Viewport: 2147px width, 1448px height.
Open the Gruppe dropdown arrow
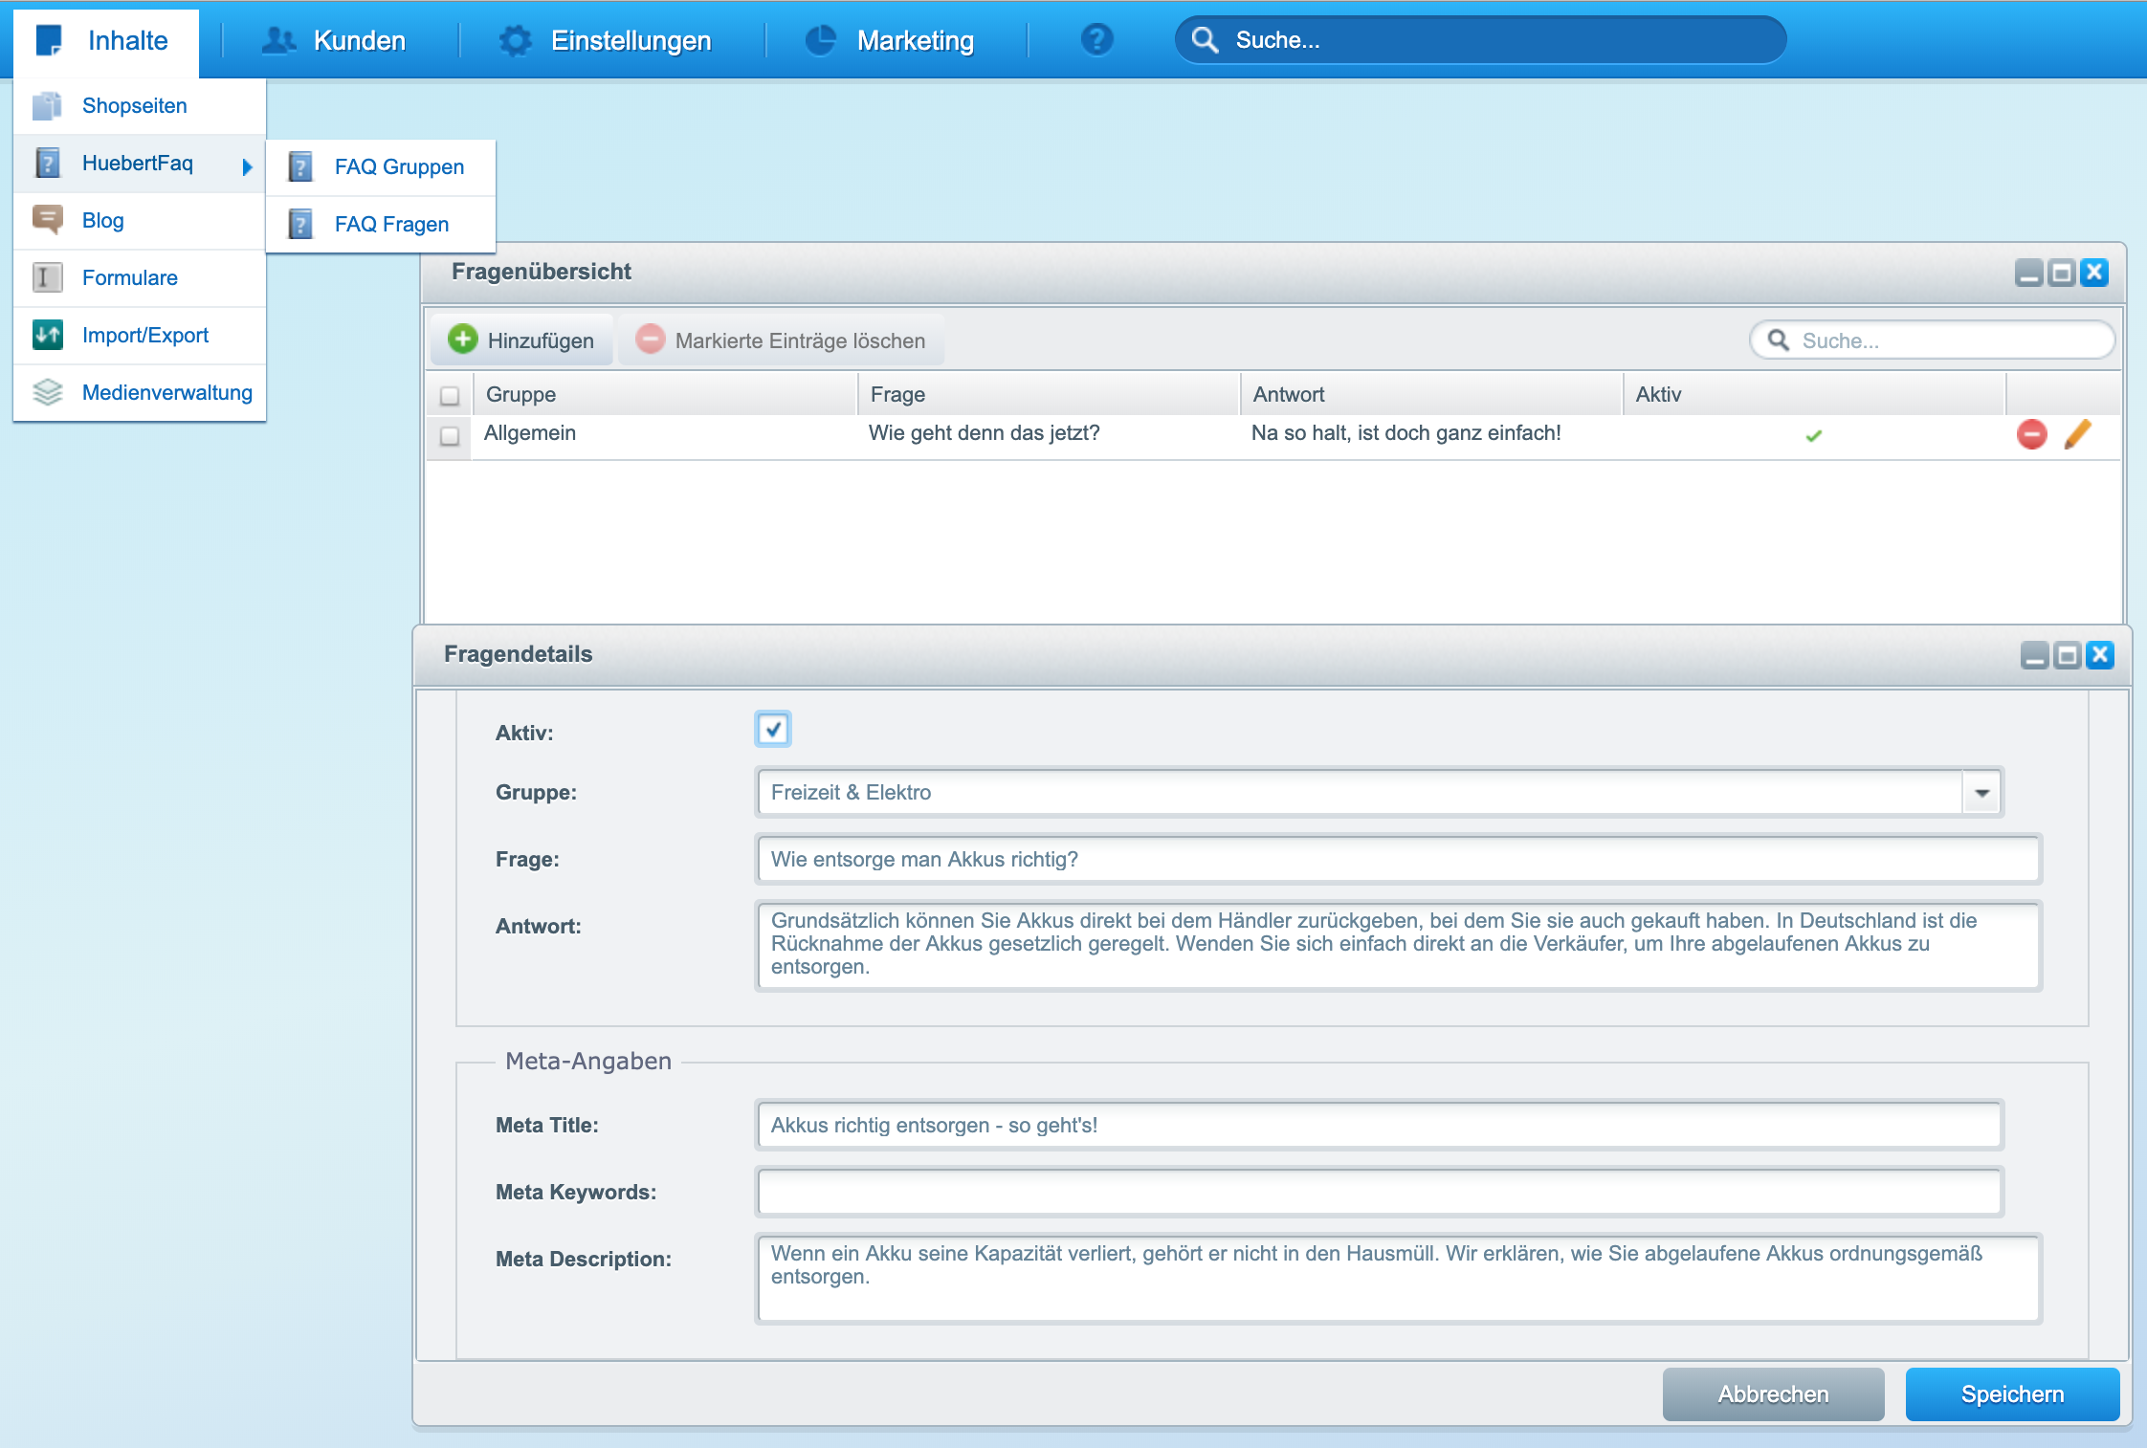tap(1981, 793)
